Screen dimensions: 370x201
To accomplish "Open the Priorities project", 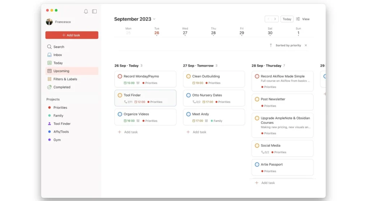I will coord(72,108).
